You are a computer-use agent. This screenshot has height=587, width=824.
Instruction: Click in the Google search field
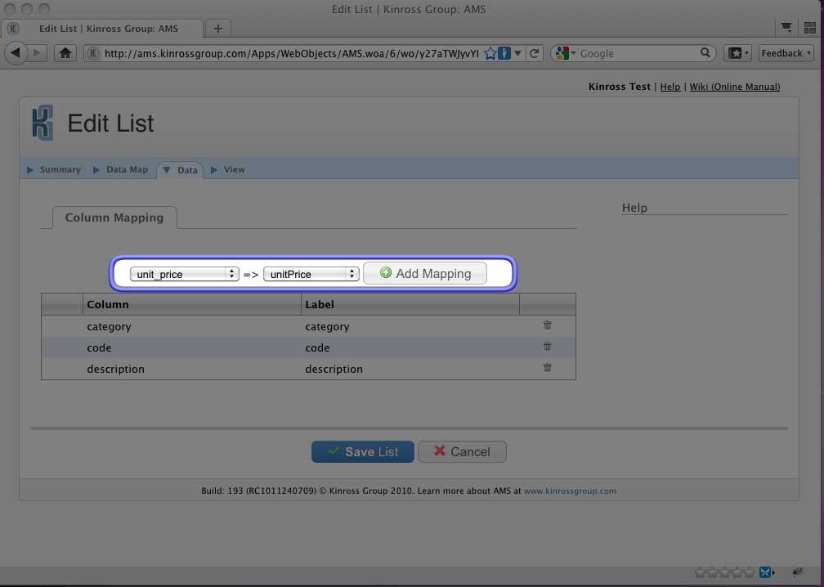click(x=638, y=53)
